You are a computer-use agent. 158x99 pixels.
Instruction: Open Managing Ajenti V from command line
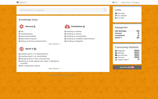click(x=35, y=59)
